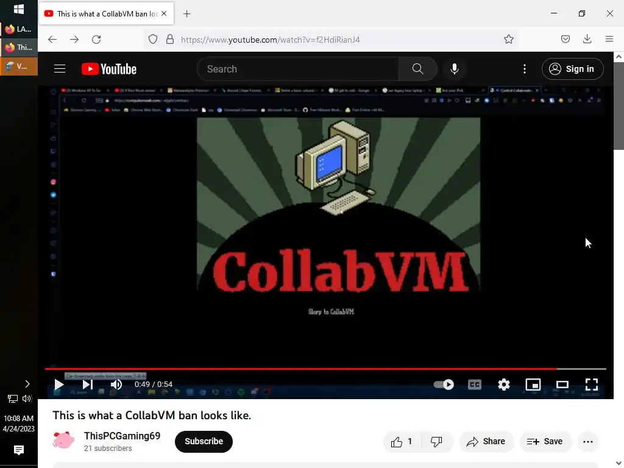The width and height of the screenshot is (624, 468).
Task: Play the paused video
Action: 59,385
